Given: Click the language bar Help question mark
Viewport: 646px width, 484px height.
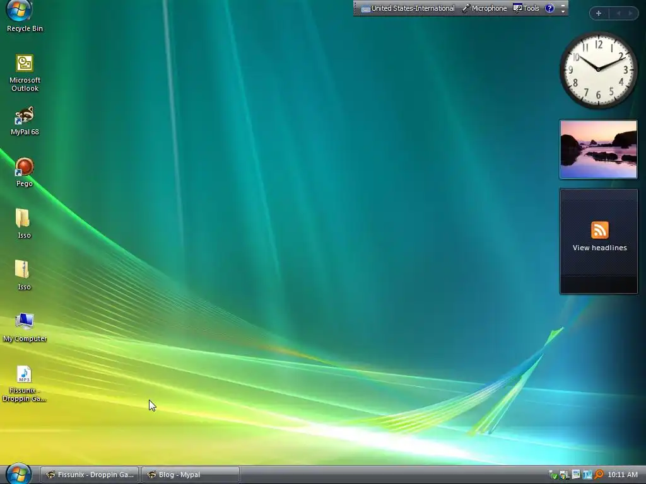Looking at the screenshot, I should [x=549, y=8].
